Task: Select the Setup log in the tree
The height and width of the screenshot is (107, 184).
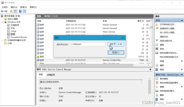Action: pyautogui.click(x=13, y=31)
